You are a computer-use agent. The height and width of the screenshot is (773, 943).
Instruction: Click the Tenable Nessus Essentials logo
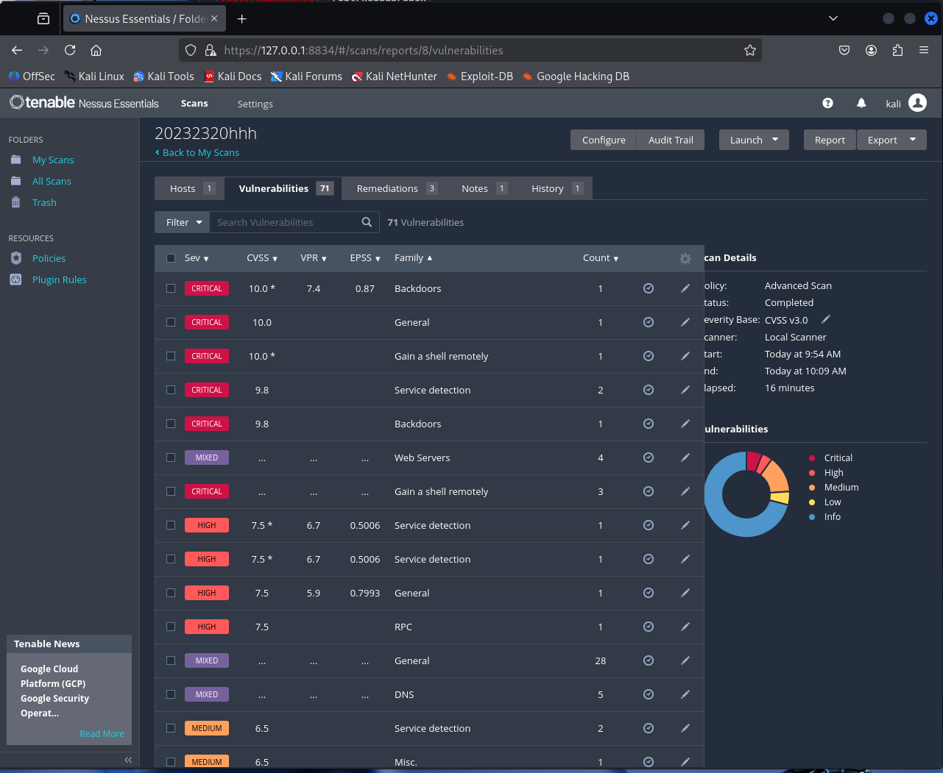tap(84, 103)
